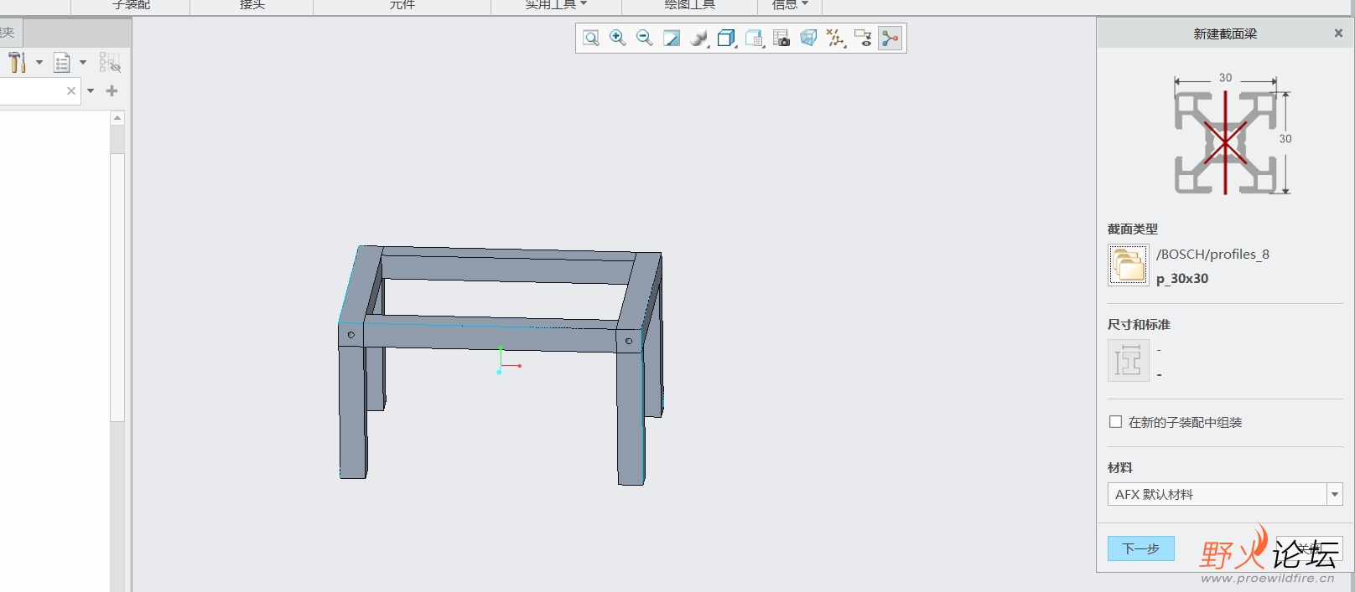Open the datum display filters icon
This screenshot has height=592, width=1355.
tap(836, 38)
